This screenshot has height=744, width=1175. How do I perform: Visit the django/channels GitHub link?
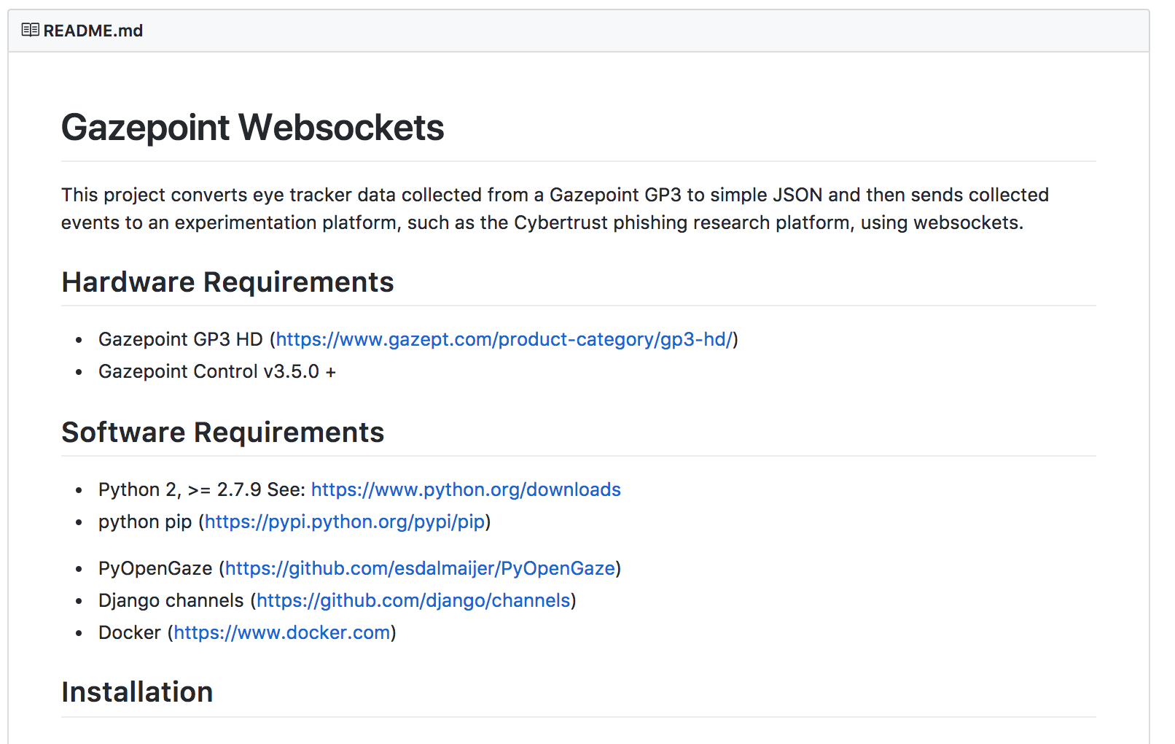413,600
